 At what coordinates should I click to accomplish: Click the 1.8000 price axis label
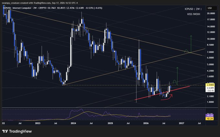click(x=211, y=102)
